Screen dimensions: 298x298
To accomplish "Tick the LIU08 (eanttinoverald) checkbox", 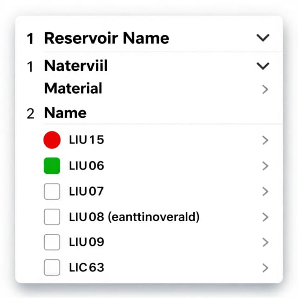I will coord(52,217).
